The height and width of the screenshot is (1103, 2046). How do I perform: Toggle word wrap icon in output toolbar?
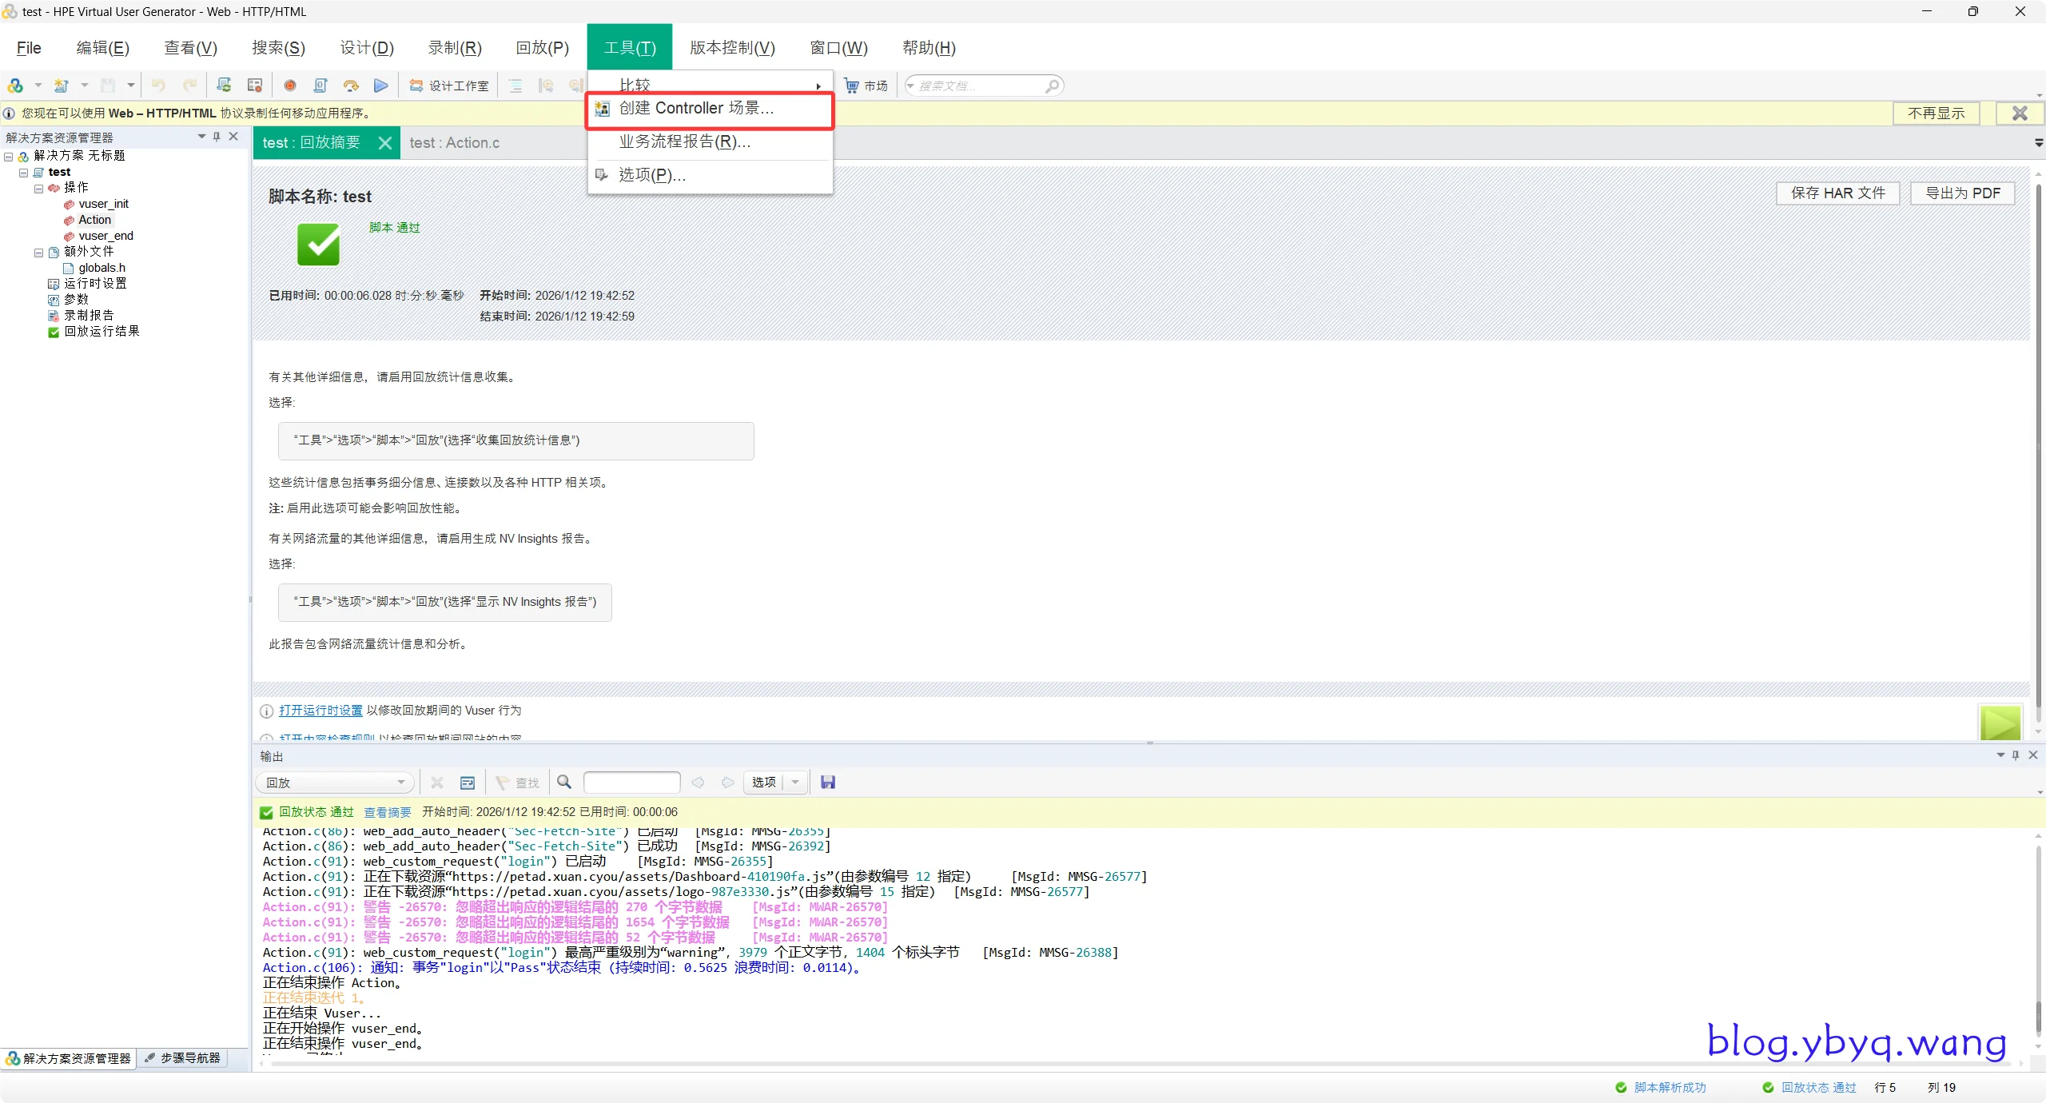(x=468, y=782)
